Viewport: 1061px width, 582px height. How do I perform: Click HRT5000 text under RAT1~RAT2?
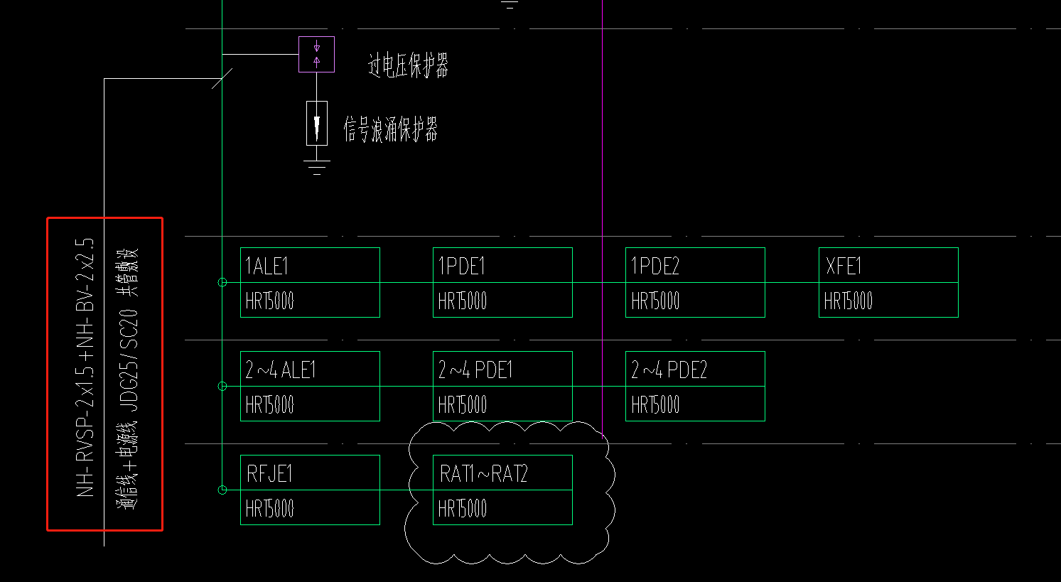[x=462, y=508]
